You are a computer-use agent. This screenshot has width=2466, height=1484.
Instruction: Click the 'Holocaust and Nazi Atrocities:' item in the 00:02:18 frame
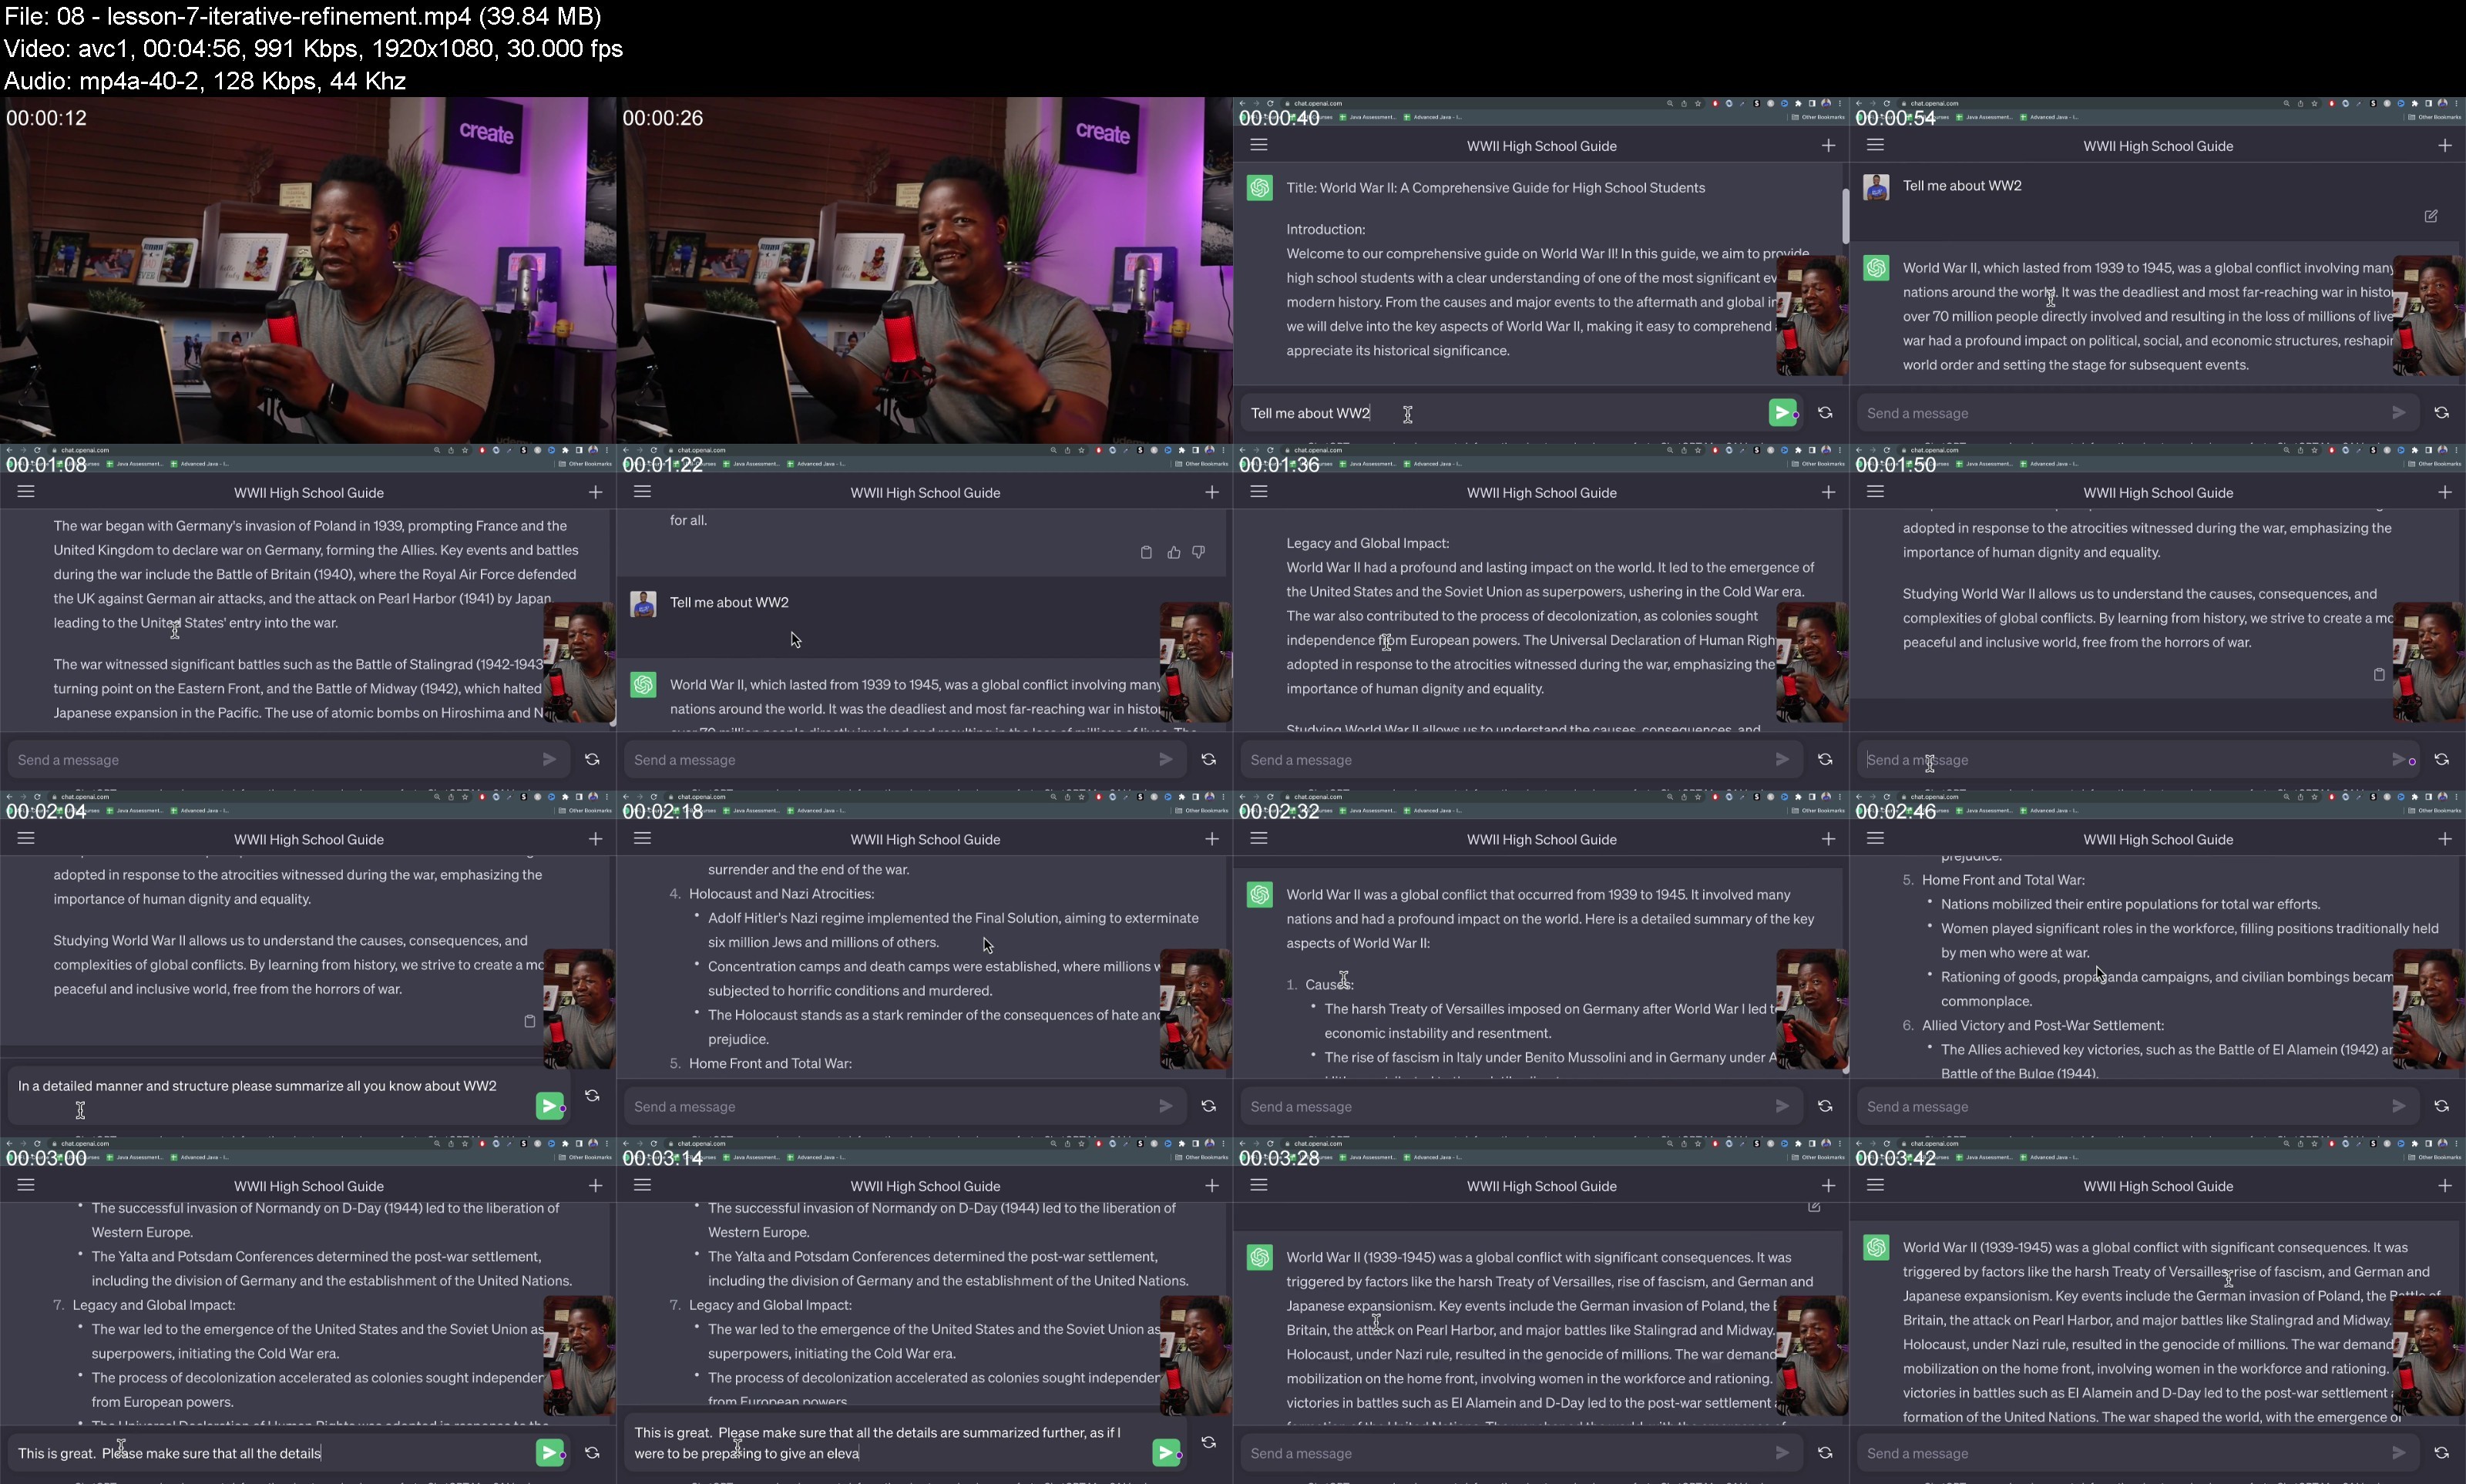tap(781, 894)
